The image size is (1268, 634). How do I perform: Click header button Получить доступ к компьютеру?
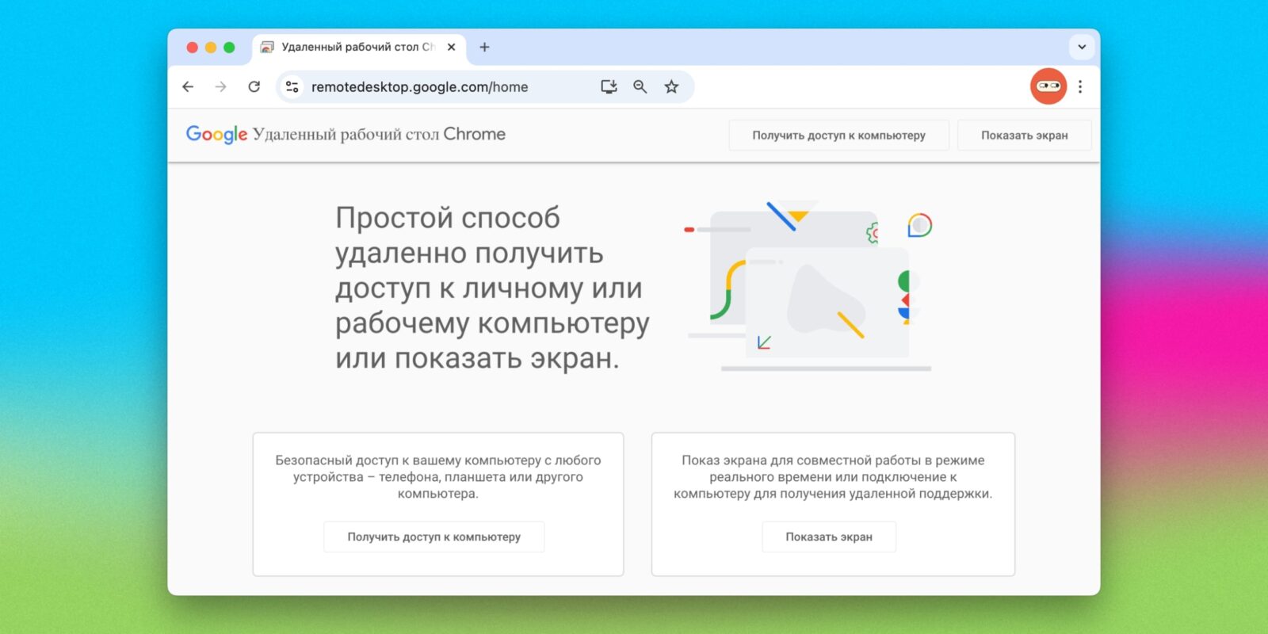[x=838, y=136]
